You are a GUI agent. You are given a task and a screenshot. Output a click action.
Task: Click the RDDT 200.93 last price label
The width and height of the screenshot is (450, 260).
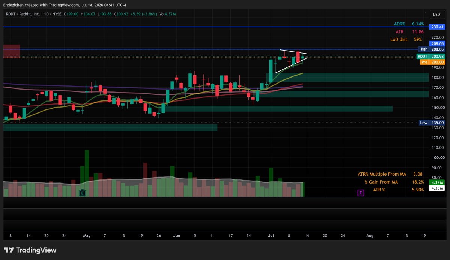click(x=431, y=57)
